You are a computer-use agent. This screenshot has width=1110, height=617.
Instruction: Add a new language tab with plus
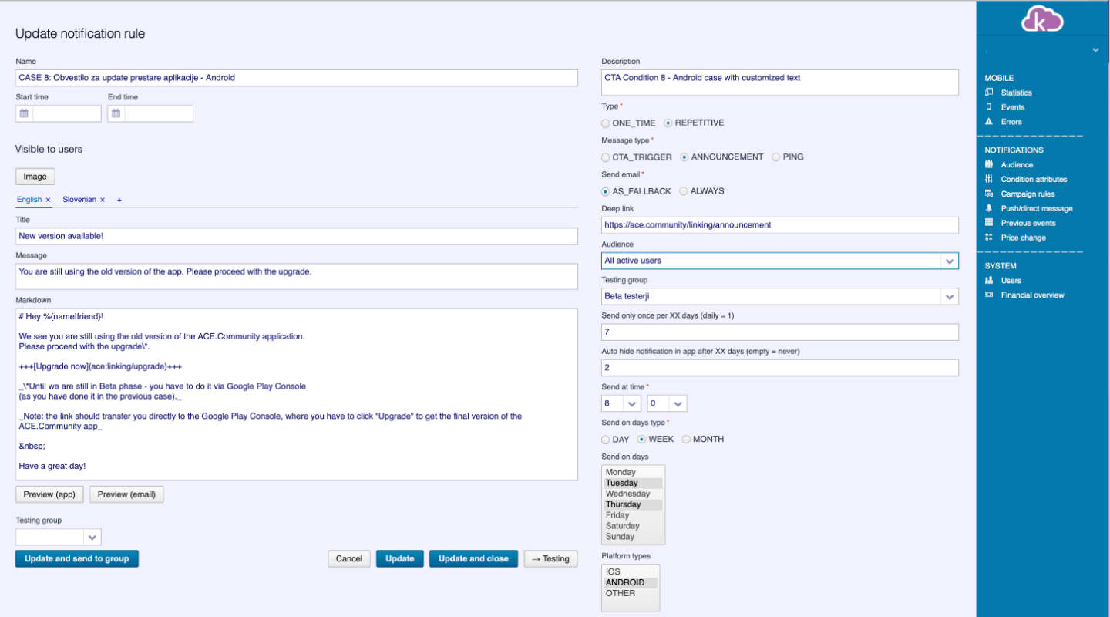(119, 200)
